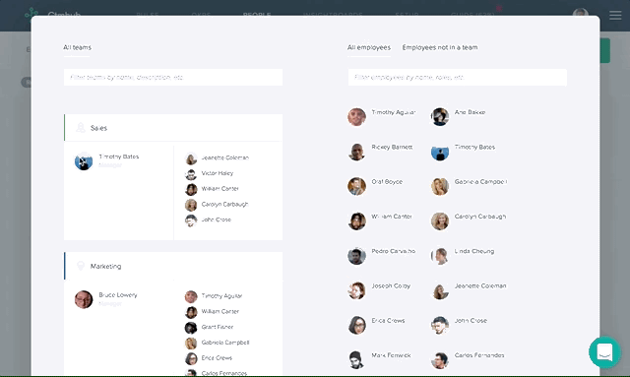Open the Sales team header
Image resolution: width=630 pixels, height=377 pixels.
click(x=173, y=128)
